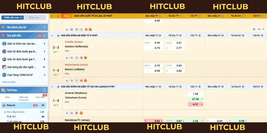Select the Phiếu đặt cược tab
267x133 pixels.
(13, 18)
